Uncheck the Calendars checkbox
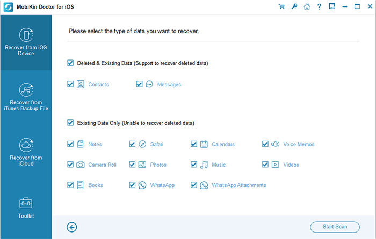Viewport: 376px width, 239px height. tap(194, 144)
